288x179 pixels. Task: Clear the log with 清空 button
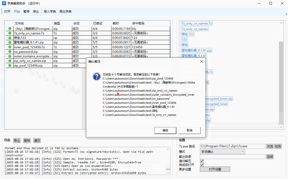pyautogui.click(x=37, y=141)
